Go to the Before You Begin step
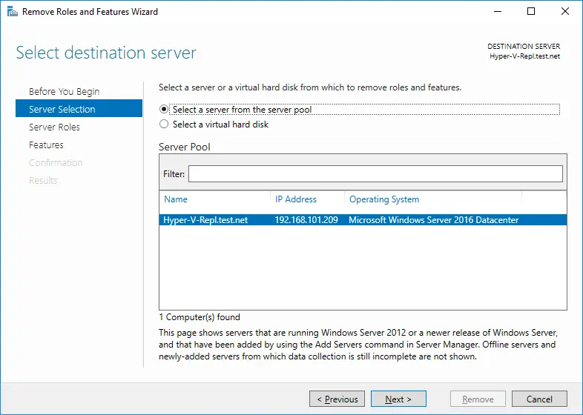 65,91
